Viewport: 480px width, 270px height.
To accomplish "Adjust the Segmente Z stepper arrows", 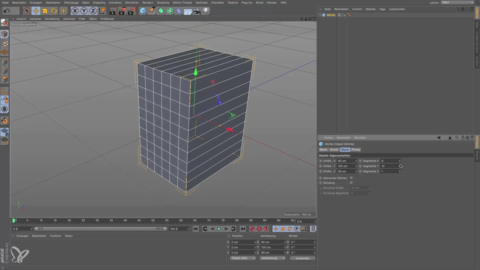I will click(399, 171).
